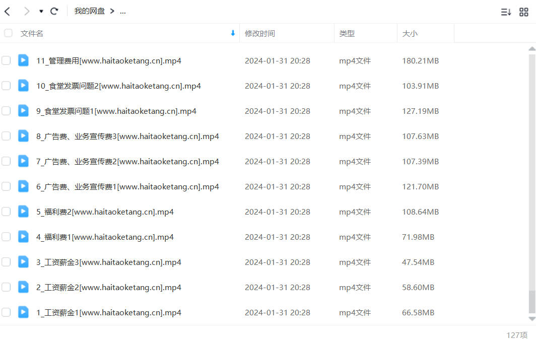Refresh the file list
The height and width of the screenshot is (342, 536).
point(54,11)
